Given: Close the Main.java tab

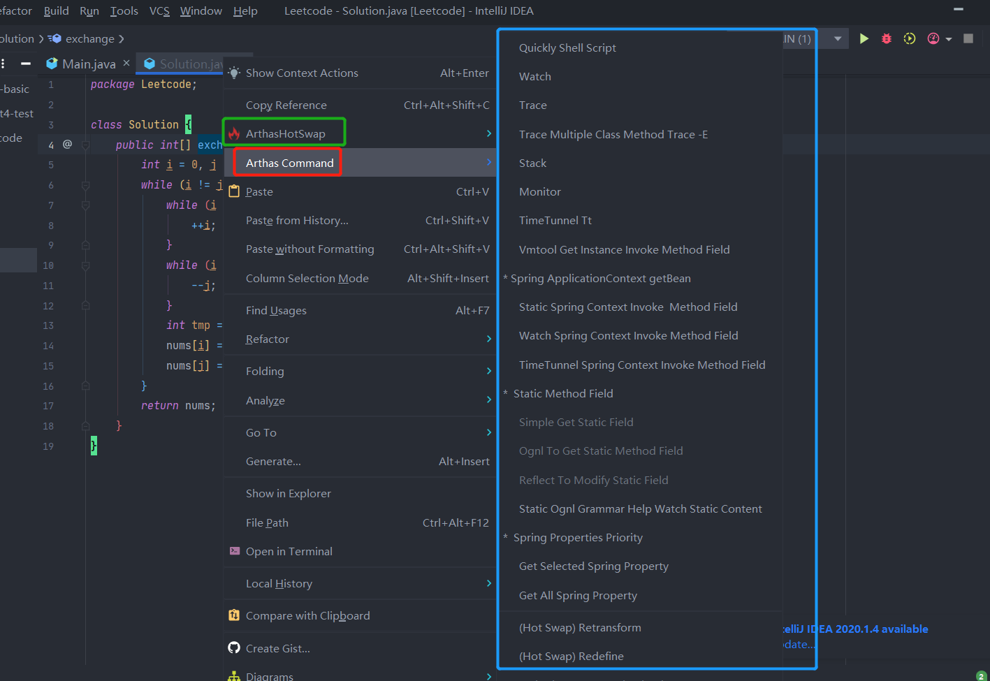Looking at the screenshot, I should [x=126, y=63].
